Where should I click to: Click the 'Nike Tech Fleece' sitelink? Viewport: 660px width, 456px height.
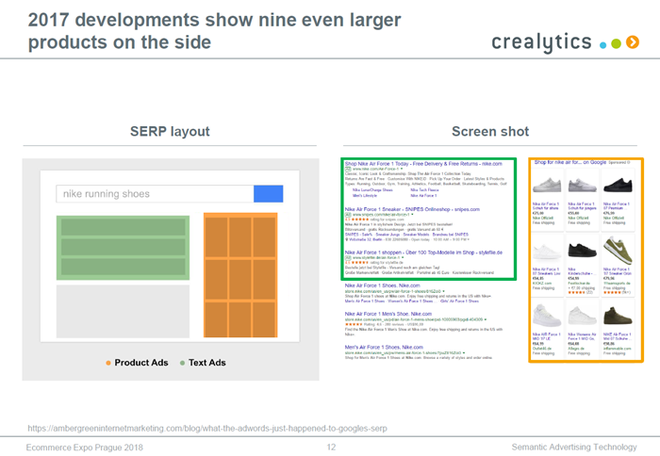(424, 190)
